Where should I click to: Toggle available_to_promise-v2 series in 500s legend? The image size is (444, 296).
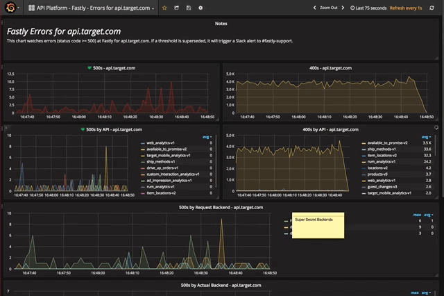[x=166, y=149]
